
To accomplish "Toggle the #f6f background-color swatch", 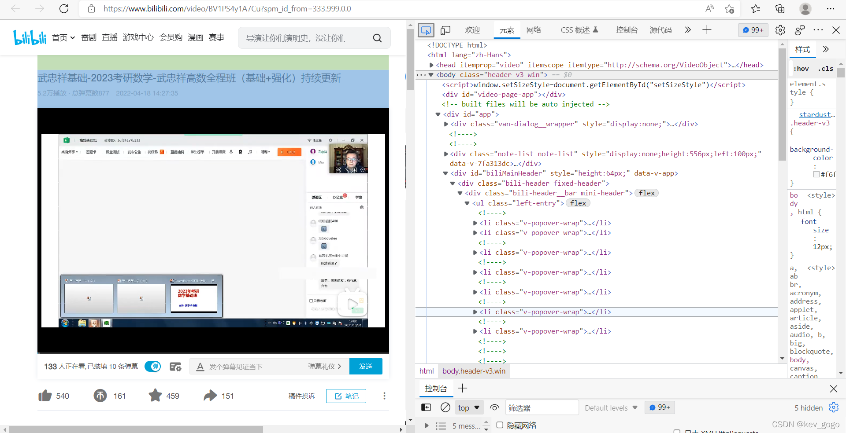I will coord(816,174).
